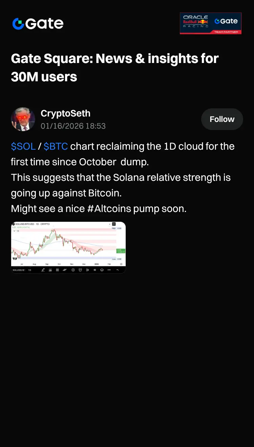
Task: Click the Gate logo at top left
Action: (x=38, y=23)
